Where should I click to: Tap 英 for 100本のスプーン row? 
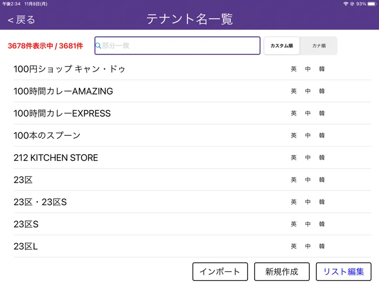pos(294,136)
